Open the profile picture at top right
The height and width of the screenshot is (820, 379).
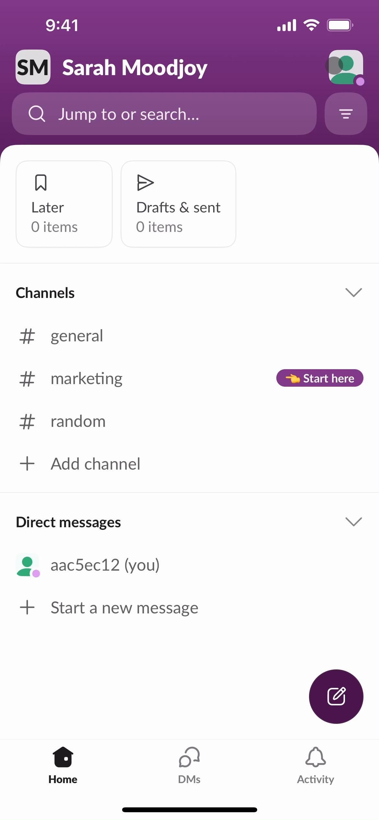(x=346, y=67)
